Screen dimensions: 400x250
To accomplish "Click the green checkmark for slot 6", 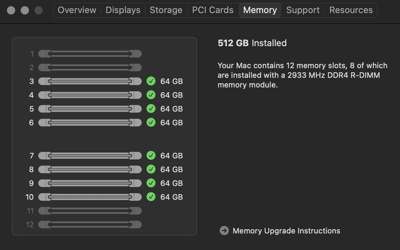I will click(151, 123).
